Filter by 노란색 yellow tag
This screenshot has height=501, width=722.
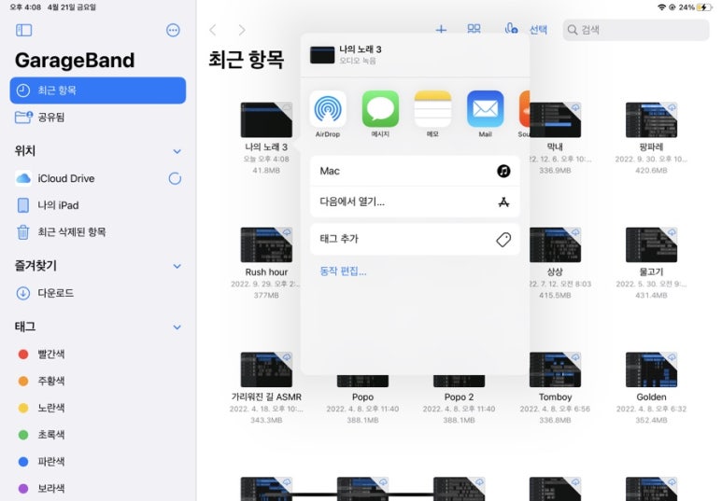(x=98, y=408)
